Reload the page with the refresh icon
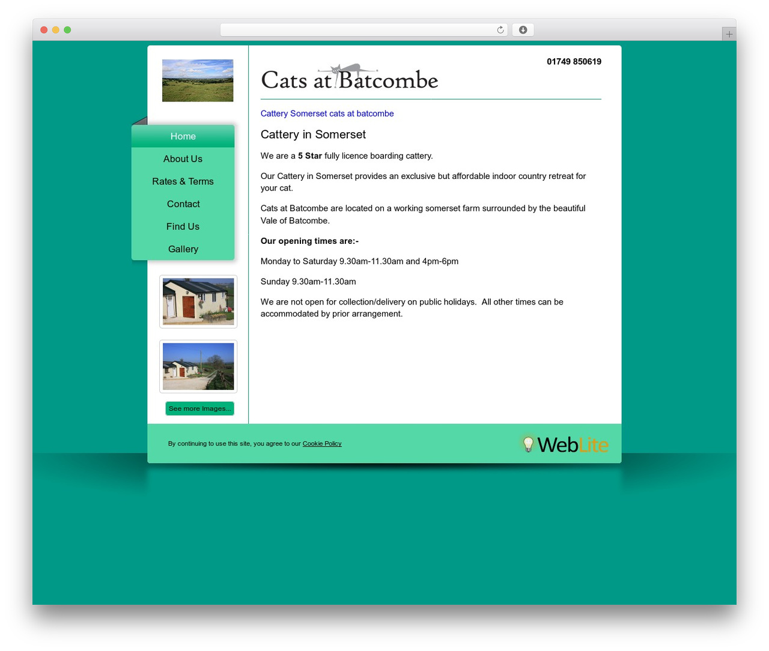This screenshot has width=769, height=651. (500, 30)
